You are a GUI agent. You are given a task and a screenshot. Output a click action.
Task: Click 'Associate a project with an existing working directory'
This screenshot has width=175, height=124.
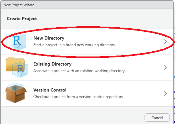pos(79,71)
